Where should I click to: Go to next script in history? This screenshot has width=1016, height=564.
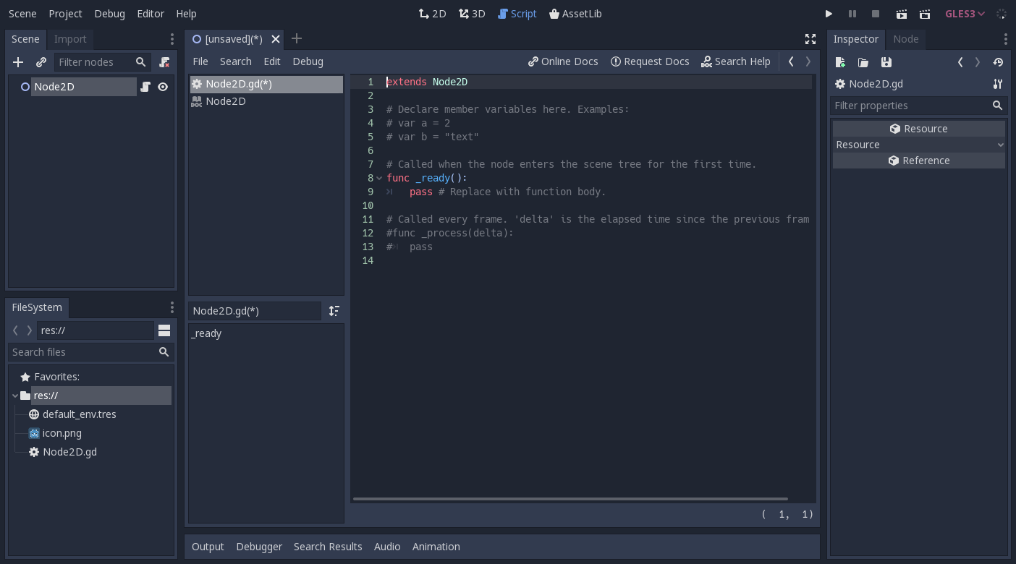(808, 61)
